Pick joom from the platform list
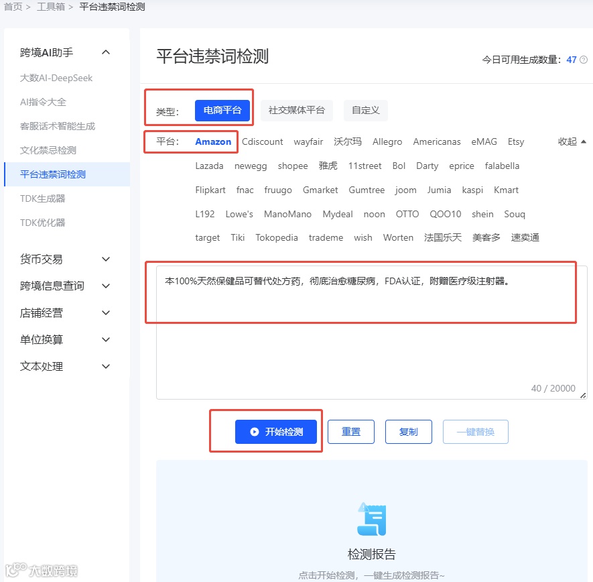This screenshot has width=593, height=582. pos(406,190)
